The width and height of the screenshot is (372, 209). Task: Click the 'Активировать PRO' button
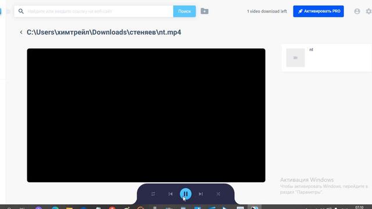[319, 12]
